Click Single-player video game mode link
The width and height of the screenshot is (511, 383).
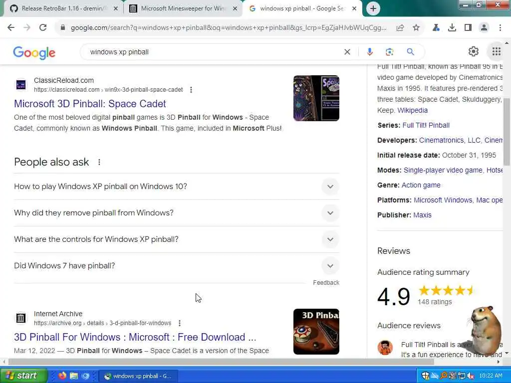point(443,170)
